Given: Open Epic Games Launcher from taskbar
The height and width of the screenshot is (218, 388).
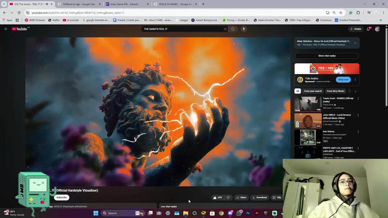Looking at the screenshot, I should [x=266, y=213].
